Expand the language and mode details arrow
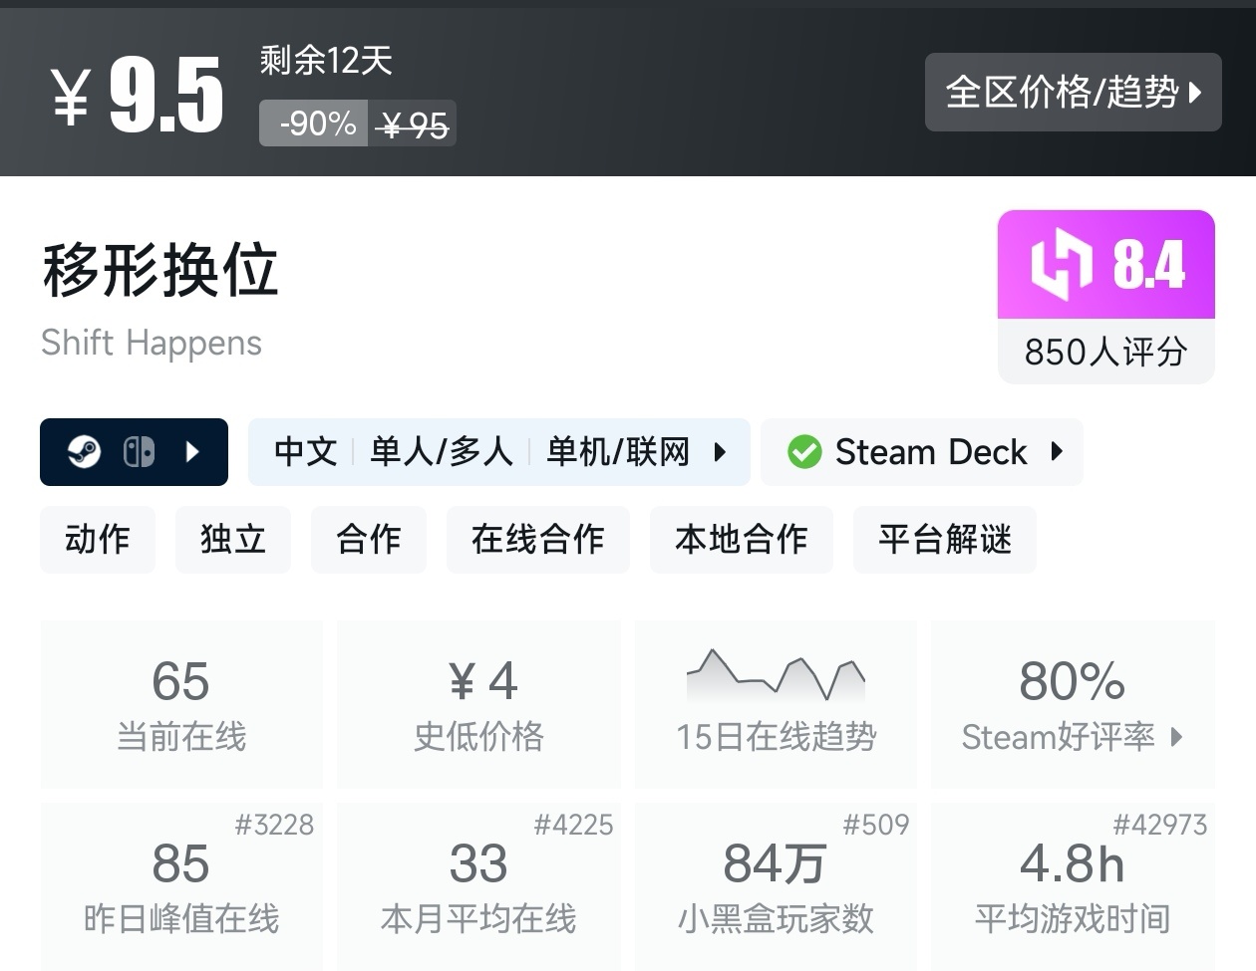 pos(720,452)
